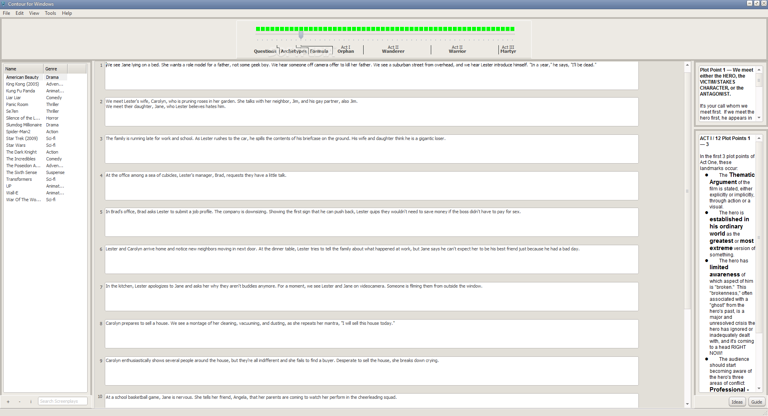
Task: Click in plot point 10 text box
Action: coord(372,401)
